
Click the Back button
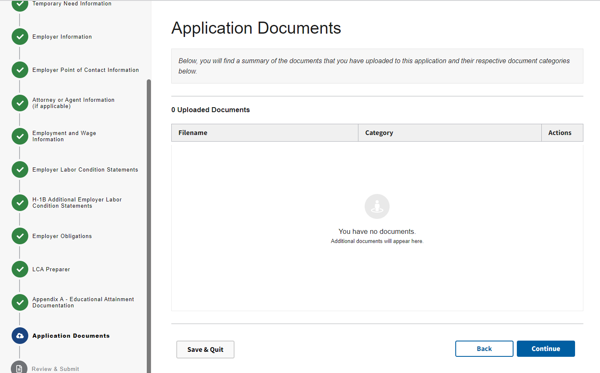484,349
